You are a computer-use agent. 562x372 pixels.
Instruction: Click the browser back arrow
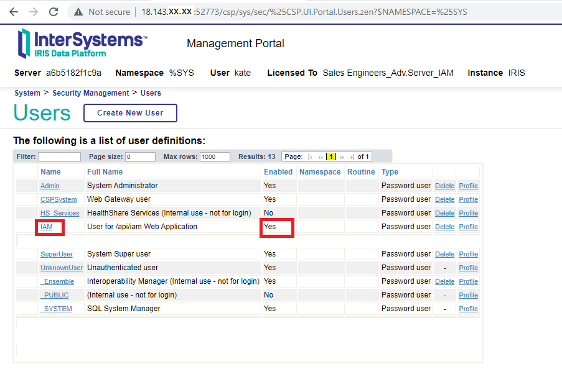tap(13, 12)
